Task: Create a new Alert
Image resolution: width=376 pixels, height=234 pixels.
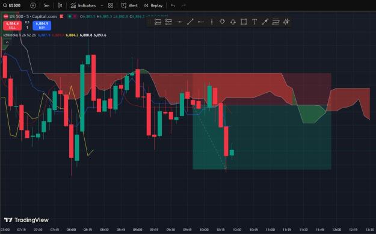Action: (x=129, y=5)
